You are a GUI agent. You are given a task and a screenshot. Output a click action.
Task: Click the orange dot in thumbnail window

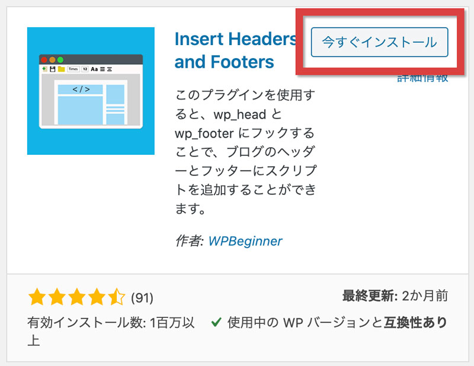(52, 60)
